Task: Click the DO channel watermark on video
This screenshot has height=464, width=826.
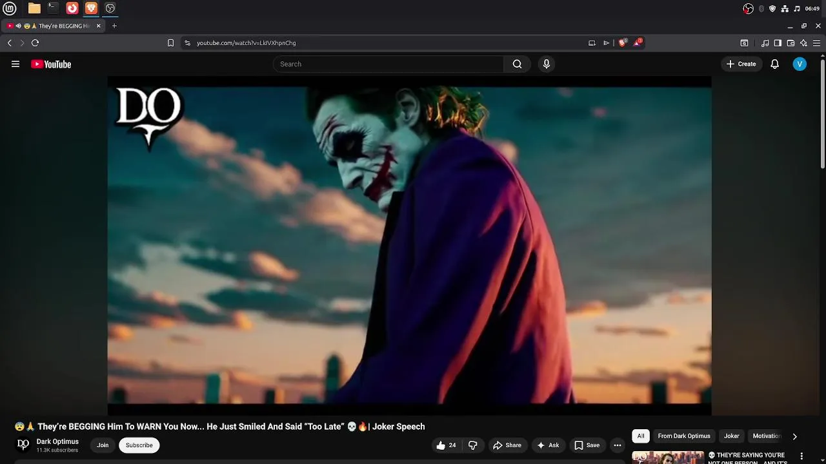Action: pyautogui.click(x=149, y=117)
